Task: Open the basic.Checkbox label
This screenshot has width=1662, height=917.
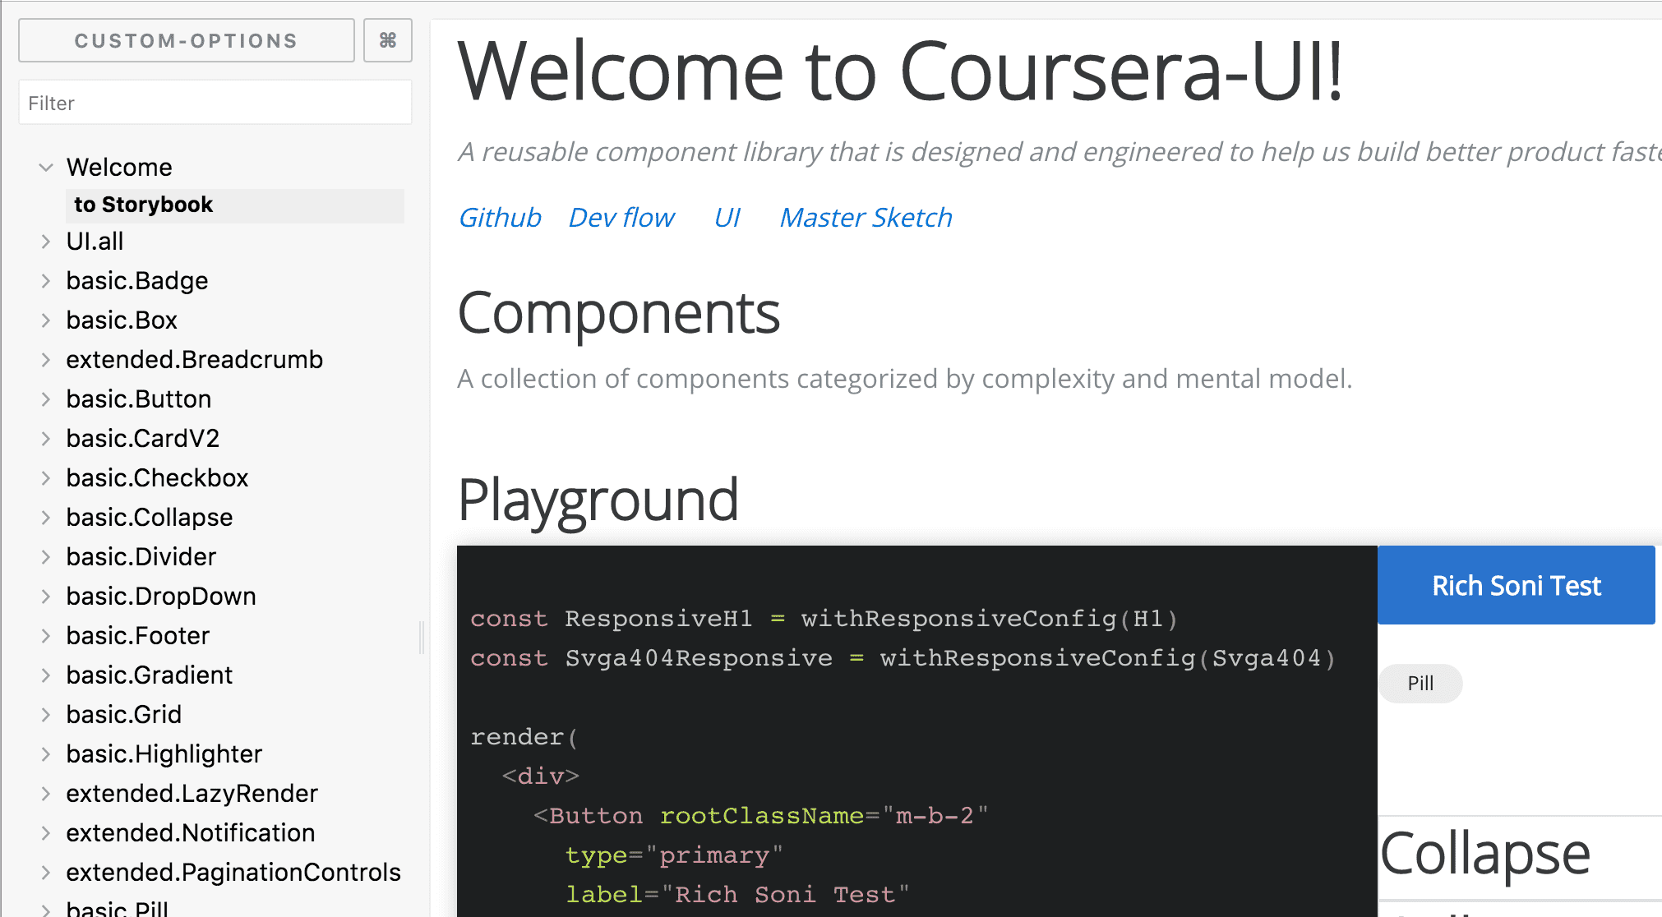Action: tap(158, 478)
